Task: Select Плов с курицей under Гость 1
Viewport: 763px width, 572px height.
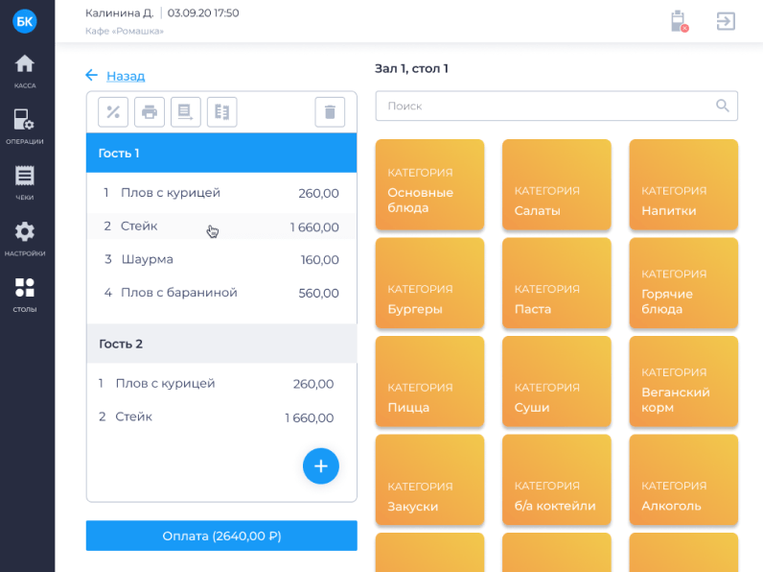Action: (x=221, y=193)
